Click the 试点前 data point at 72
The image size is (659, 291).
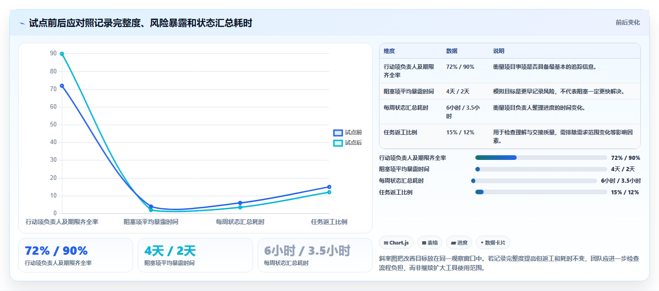tap(62, 86)
